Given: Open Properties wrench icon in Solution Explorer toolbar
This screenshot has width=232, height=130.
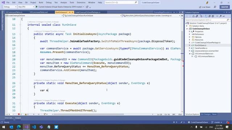Looking at the screenshot, I should pos(220,16).
